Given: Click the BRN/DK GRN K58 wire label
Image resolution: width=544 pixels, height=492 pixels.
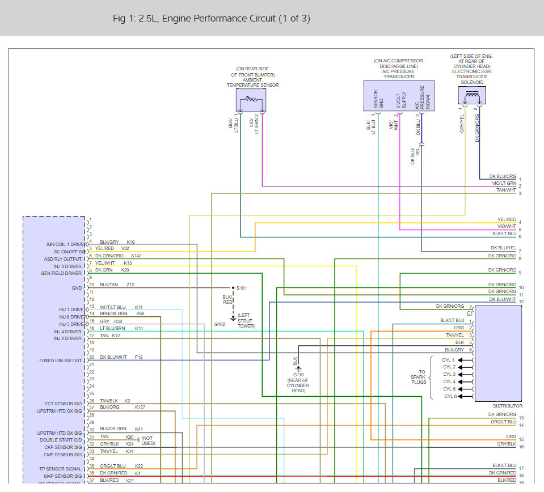Looking at the screenshot, I should point(122,313).
